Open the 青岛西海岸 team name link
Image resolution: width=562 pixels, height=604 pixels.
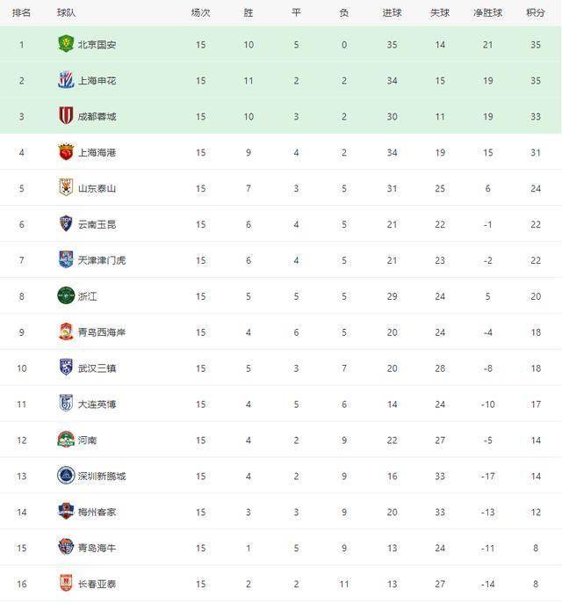click(102, 332)
